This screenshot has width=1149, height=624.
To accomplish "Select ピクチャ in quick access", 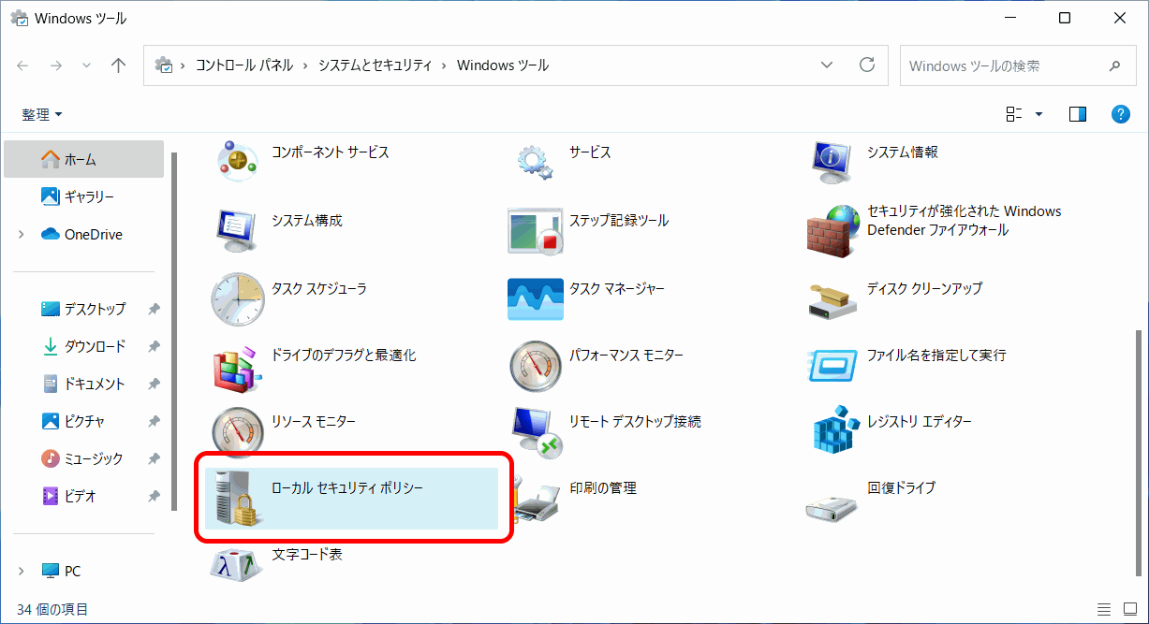I will coord(84,421).
